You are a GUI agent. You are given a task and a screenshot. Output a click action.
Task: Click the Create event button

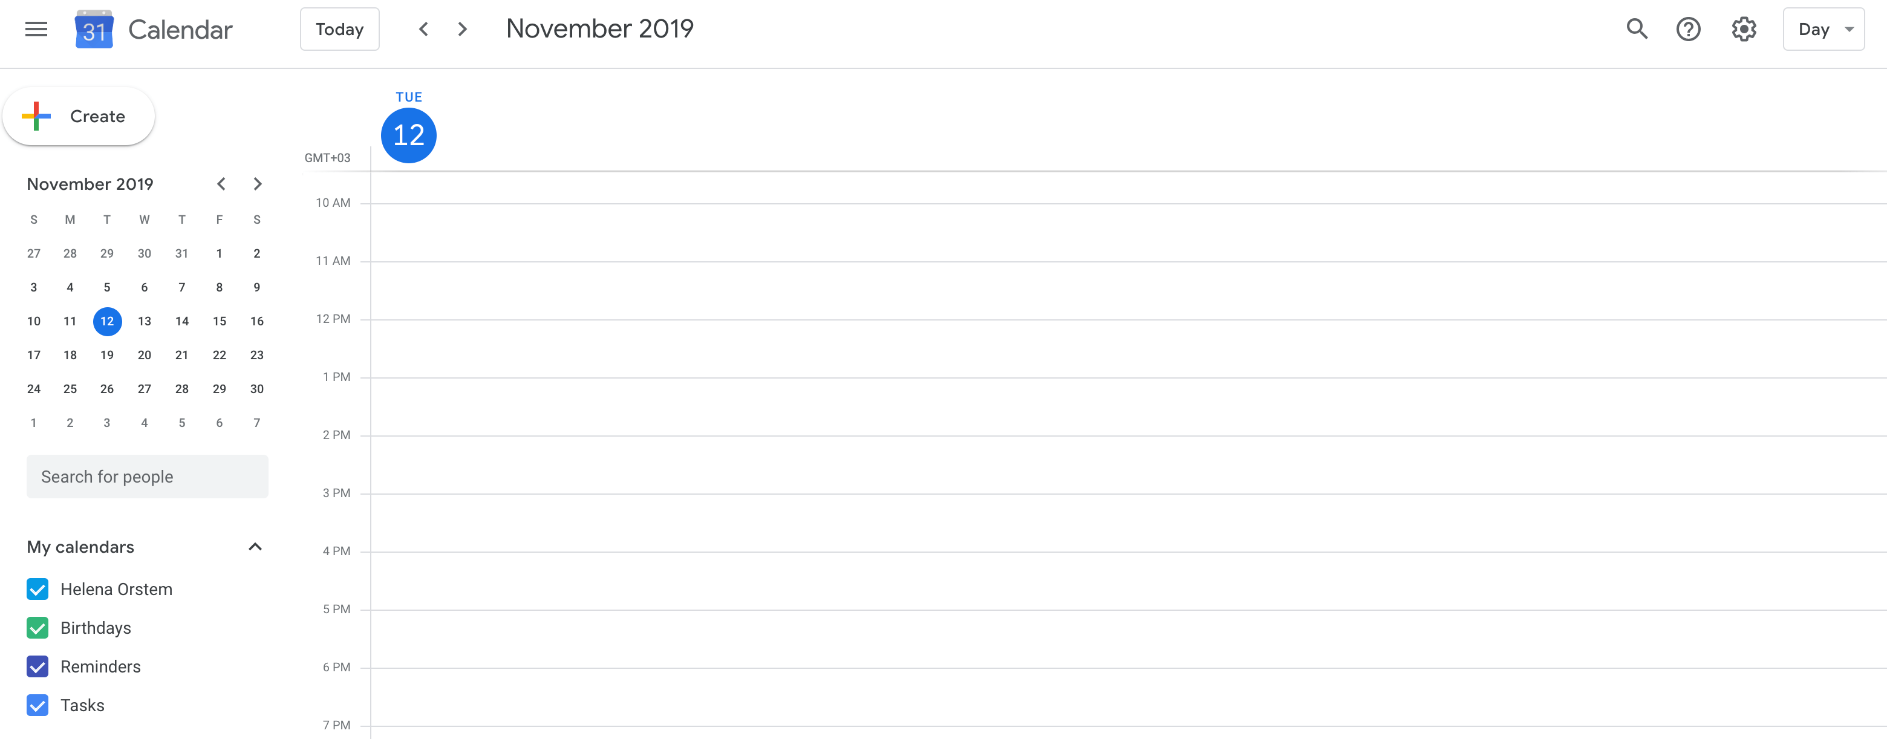click(x=79, y=117)
